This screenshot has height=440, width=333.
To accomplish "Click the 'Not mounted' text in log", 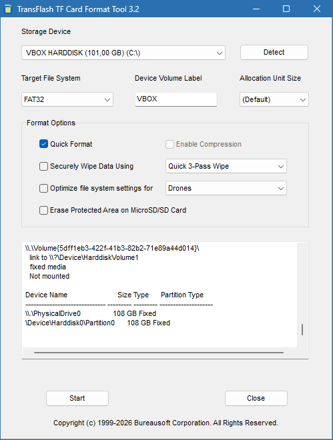I will (x=49, y=276).
